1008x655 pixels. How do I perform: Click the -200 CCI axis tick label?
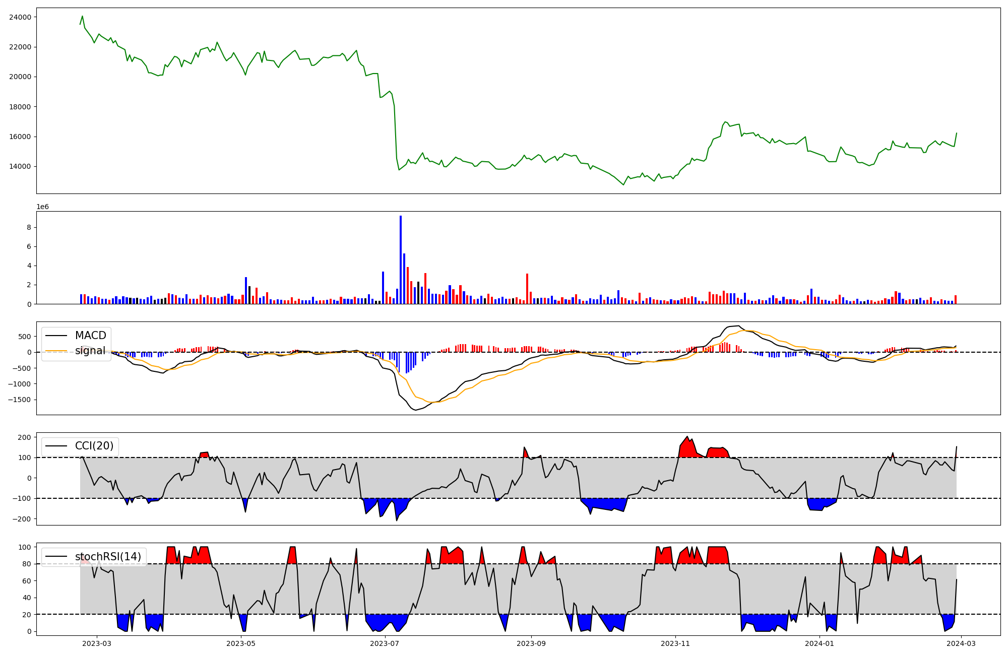[21, 519]
